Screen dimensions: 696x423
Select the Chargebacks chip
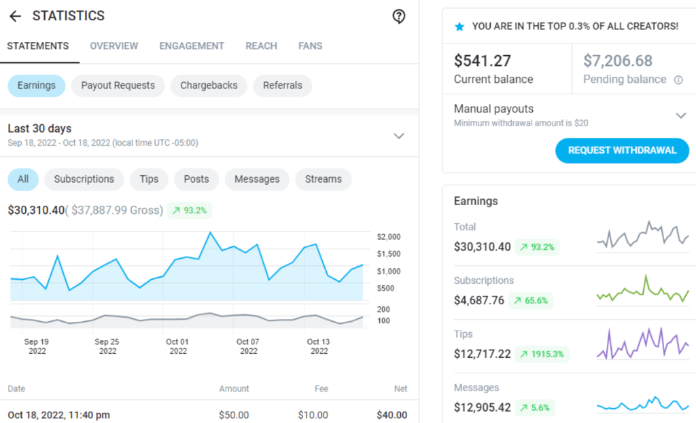click(x=209, y=86)
